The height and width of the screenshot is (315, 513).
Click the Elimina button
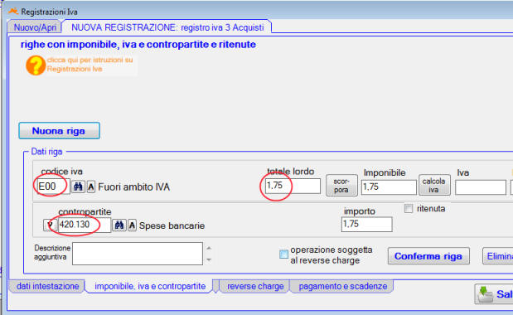pos(498,256)
